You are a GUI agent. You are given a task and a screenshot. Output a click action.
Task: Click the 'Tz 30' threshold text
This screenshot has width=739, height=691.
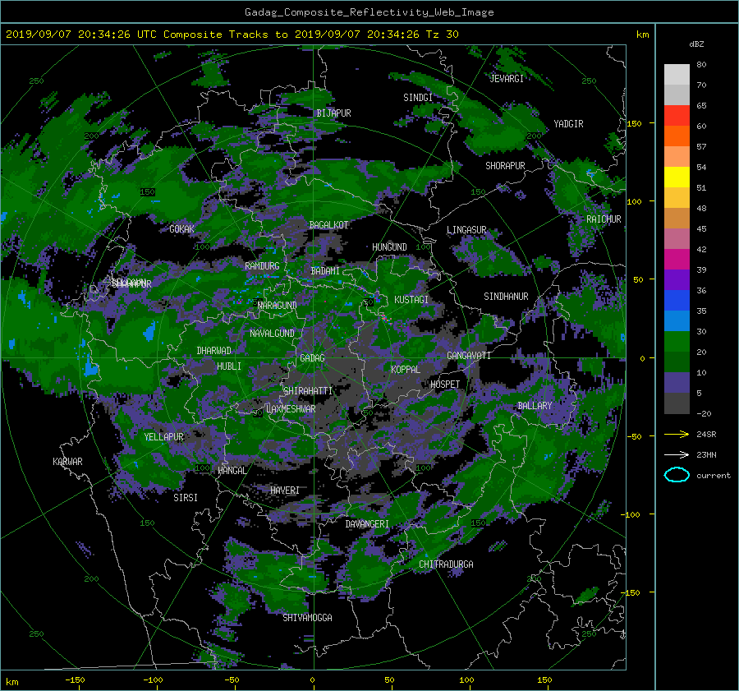tap(442, 35)
